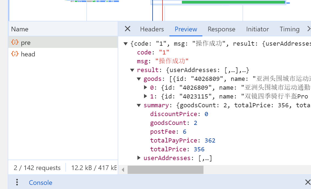
Task: Click the JSON icon beside 'pre'
Action: [x=15, y=42]
